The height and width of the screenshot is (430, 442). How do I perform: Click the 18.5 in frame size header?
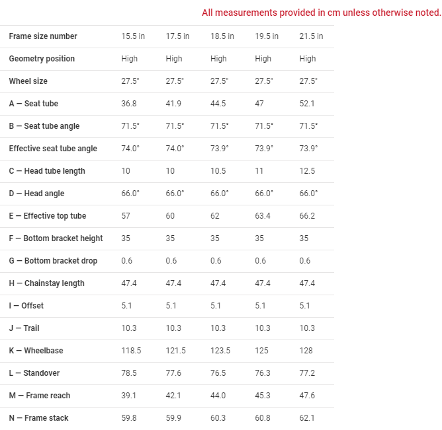[x=222, y=36]
